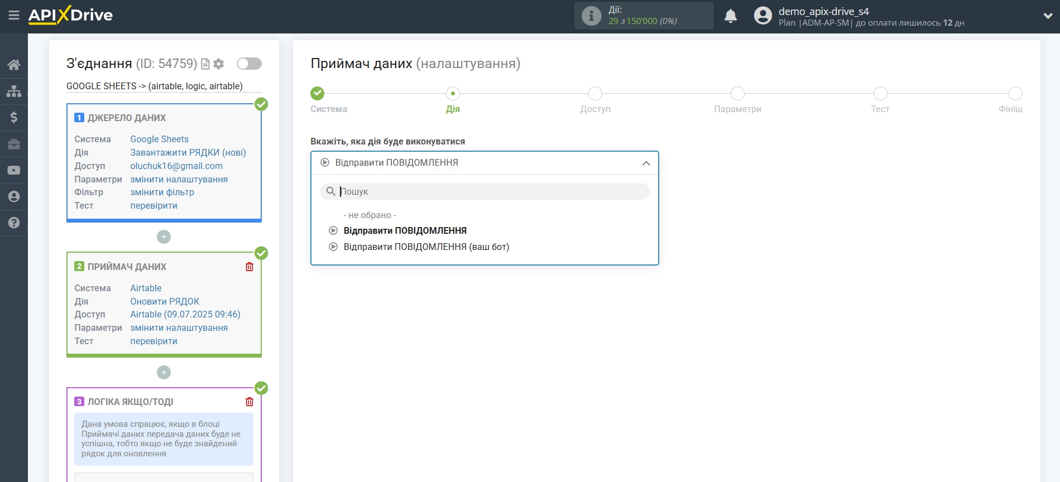Screen dimensions: 1060x482
Task: Click source 'змінити налаштування' link
Action: pos(179,179)
